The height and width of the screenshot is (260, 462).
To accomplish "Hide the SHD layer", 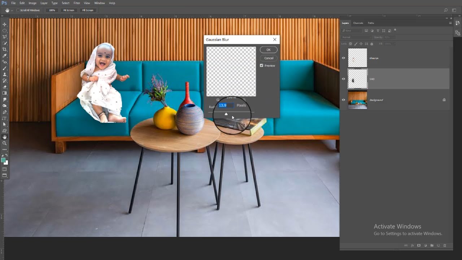I will click(343, 79).
